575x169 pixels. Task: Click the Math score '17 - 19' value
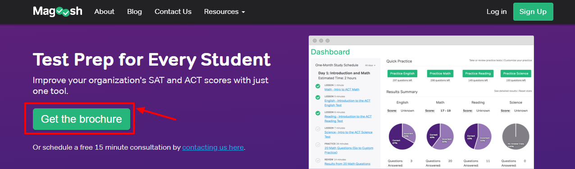click(446, 110)
